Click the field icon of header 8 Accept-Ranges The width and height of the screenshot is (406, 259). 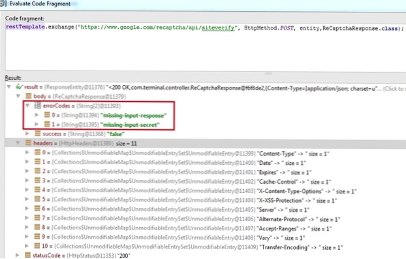click(x=38, y=227)
